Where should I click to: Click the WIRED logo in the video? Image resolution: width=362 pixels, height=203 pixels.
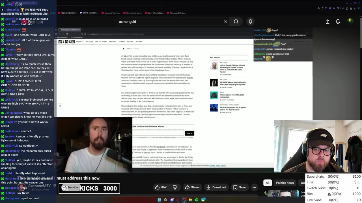tap(66, 42)
